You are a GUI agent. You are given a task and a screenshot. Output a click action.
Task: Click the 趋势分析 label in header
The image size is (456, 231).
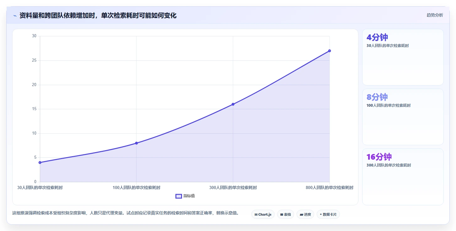435,15
